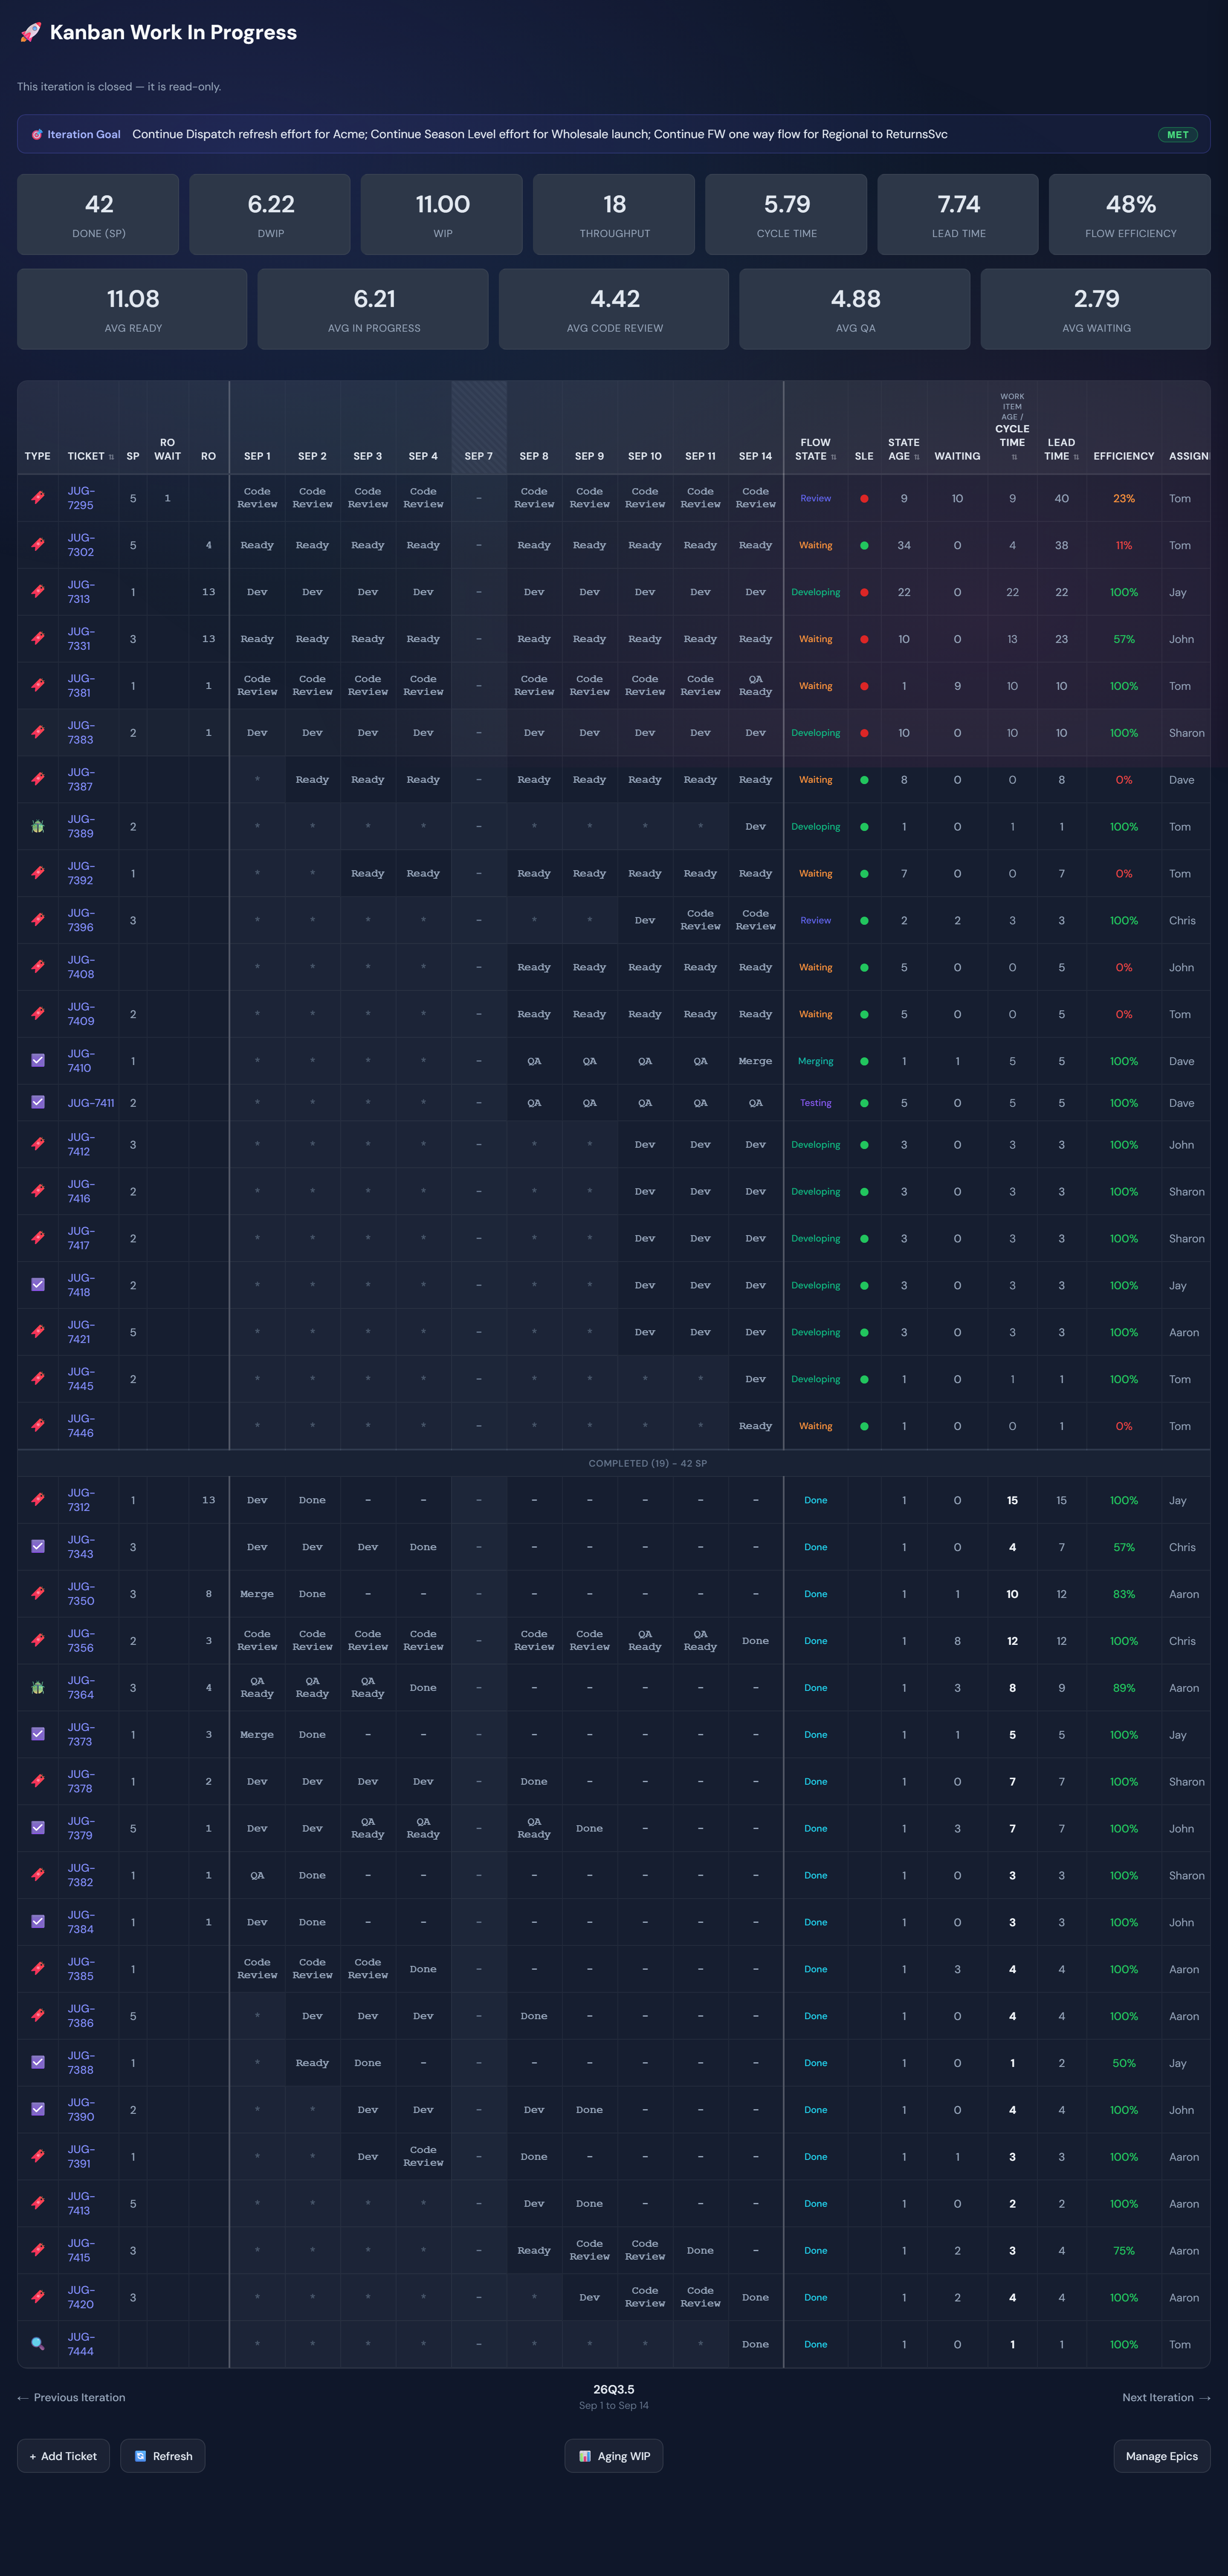Open ticket JUG-7356

click(x=81, y=1640)
